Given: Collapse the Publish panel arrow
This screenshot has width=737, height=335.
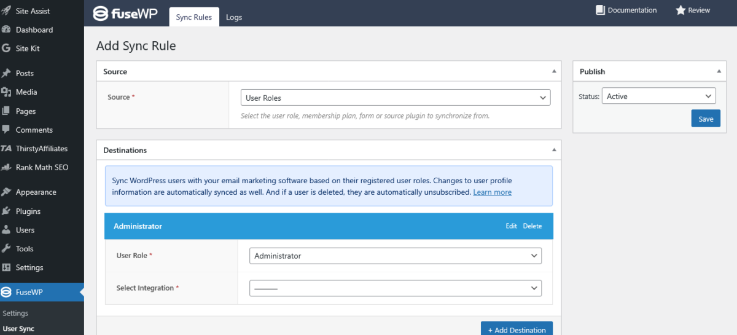Looking at the screenshot, I should pyautogui.click(x=719, y=71).
